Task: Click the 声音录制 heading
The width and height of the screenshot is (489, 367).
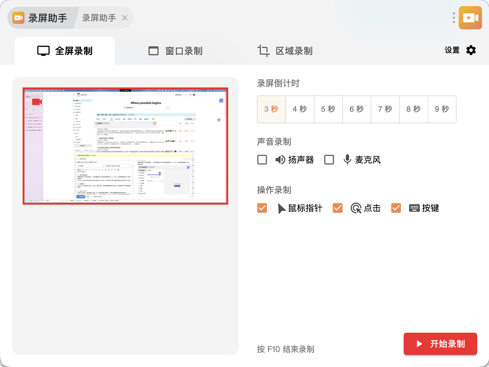Action: pos(274,142)
